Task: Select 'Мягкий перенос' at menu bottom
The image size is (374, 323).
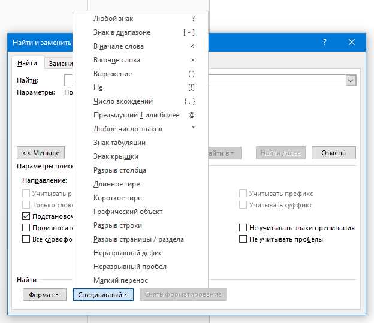Action: (120, 280)
